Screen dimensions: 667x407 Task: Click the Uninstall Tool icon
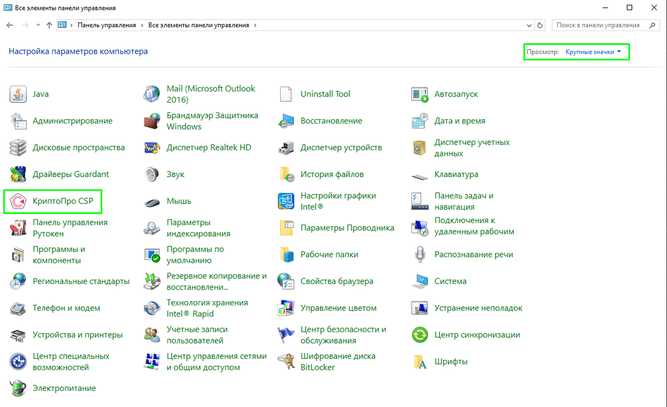[286, 94]
